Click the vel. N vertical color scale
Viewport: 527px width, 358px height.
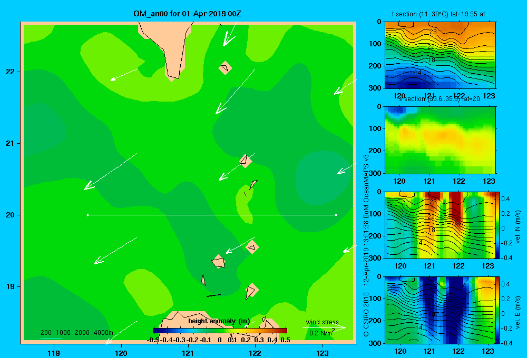[498, 225]
